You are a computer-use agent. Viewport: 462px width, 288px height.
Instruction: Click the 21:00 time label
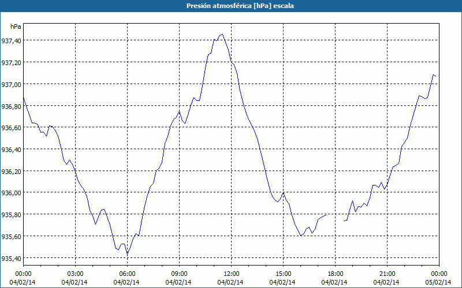tap(387, 274)
